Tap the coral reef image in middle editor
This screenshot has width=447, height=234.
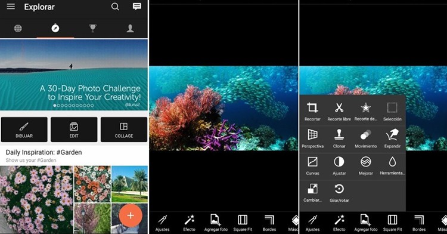tap(223, 108)
